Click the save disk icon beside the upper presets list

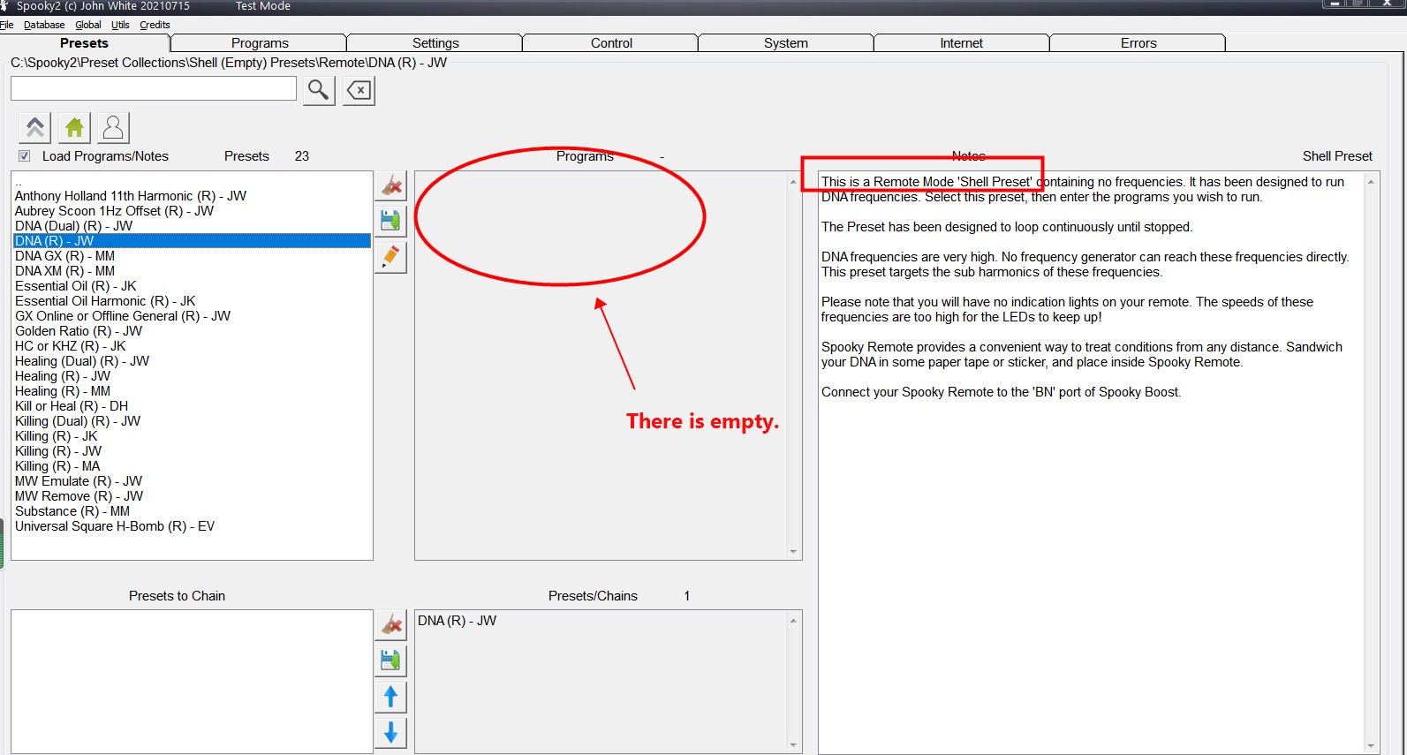tap(390, 220)
